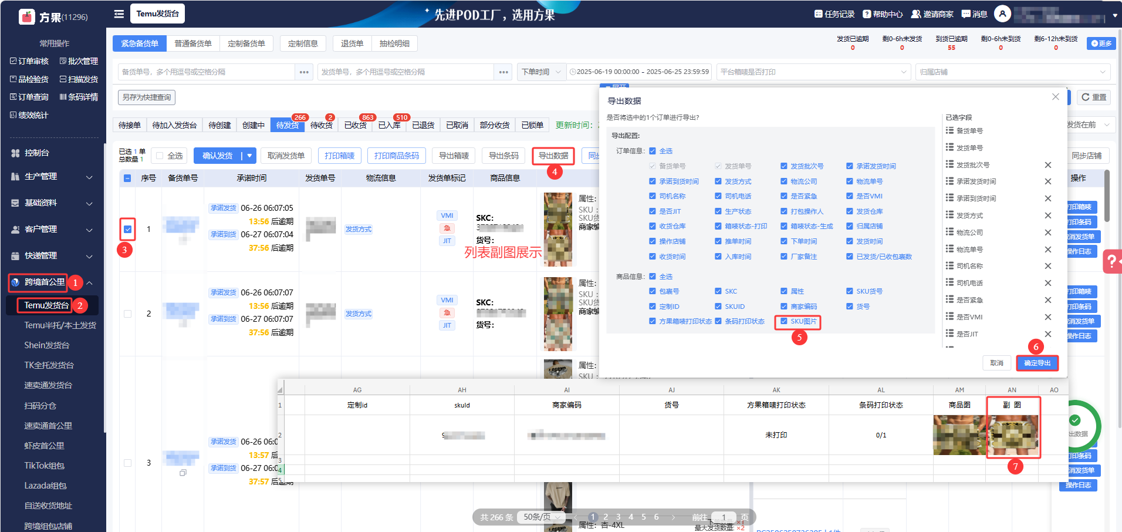
Task: Toggle 订单信息 全选 checkbox
Action: click(x=653, y=151)
